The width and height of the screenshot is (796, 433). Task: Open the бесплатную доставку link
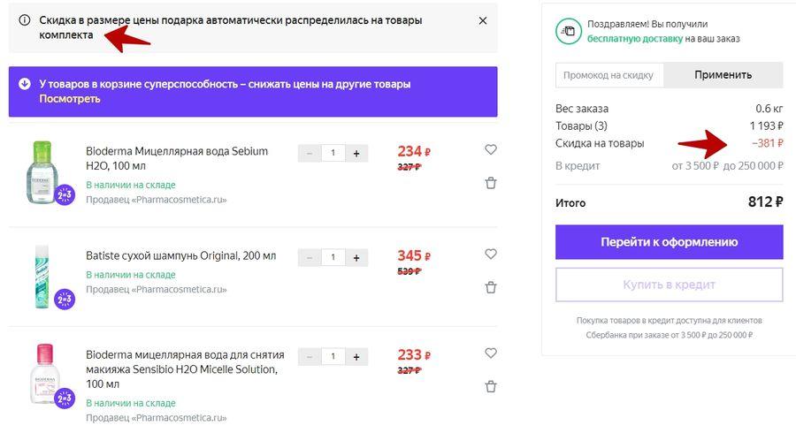(635, 39)
